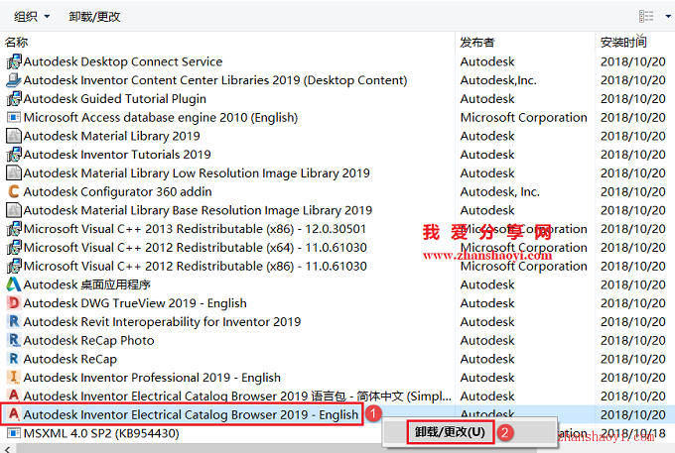Click the Microsoft Access database engine icon
The width and height of the screenshot is (675, 453).
tap(14, 117)
